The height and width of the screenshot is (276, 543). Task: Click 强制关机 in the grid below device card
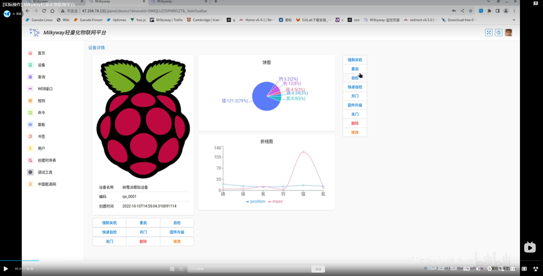[109, 222]
